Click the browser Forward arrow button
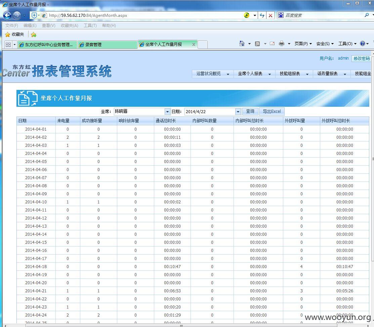This screenshot has height=327, width=374. coord(17,15)
